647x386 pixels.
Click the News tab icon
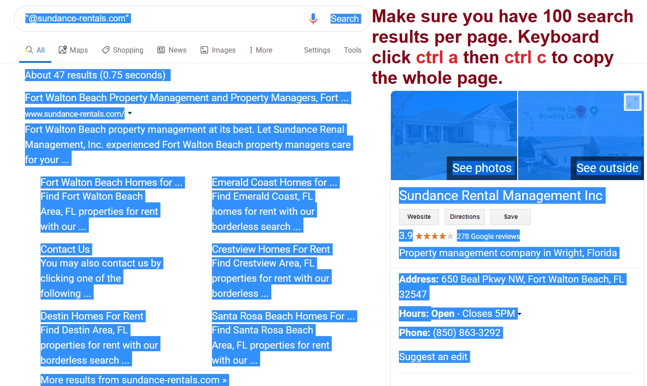pos(161,50)
